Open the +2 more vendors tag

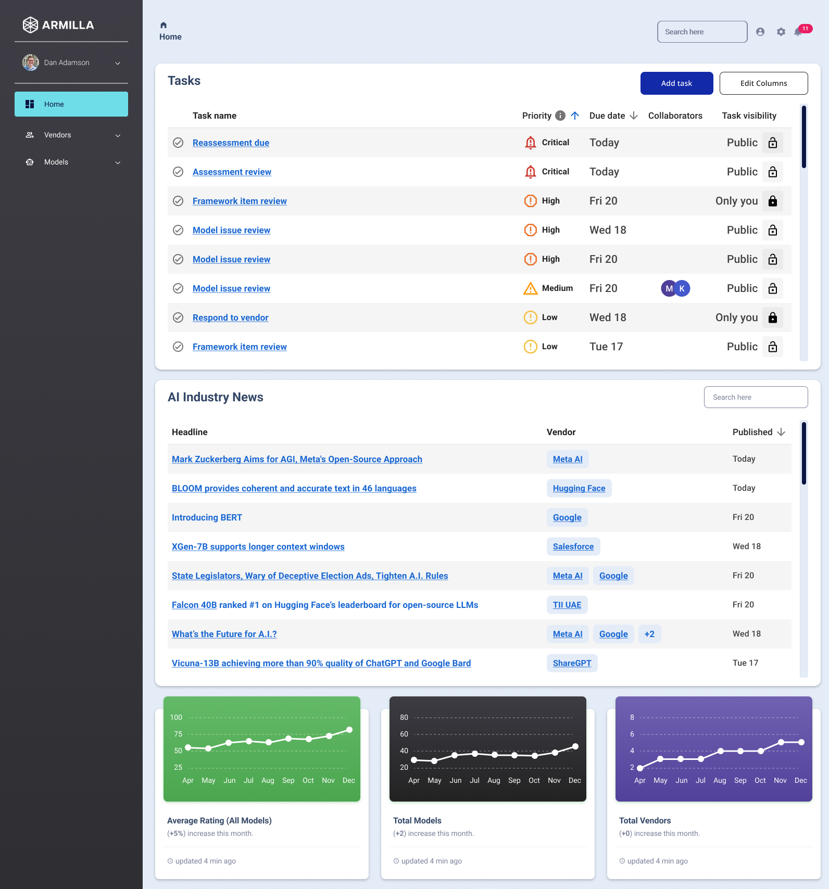[649, 634]
